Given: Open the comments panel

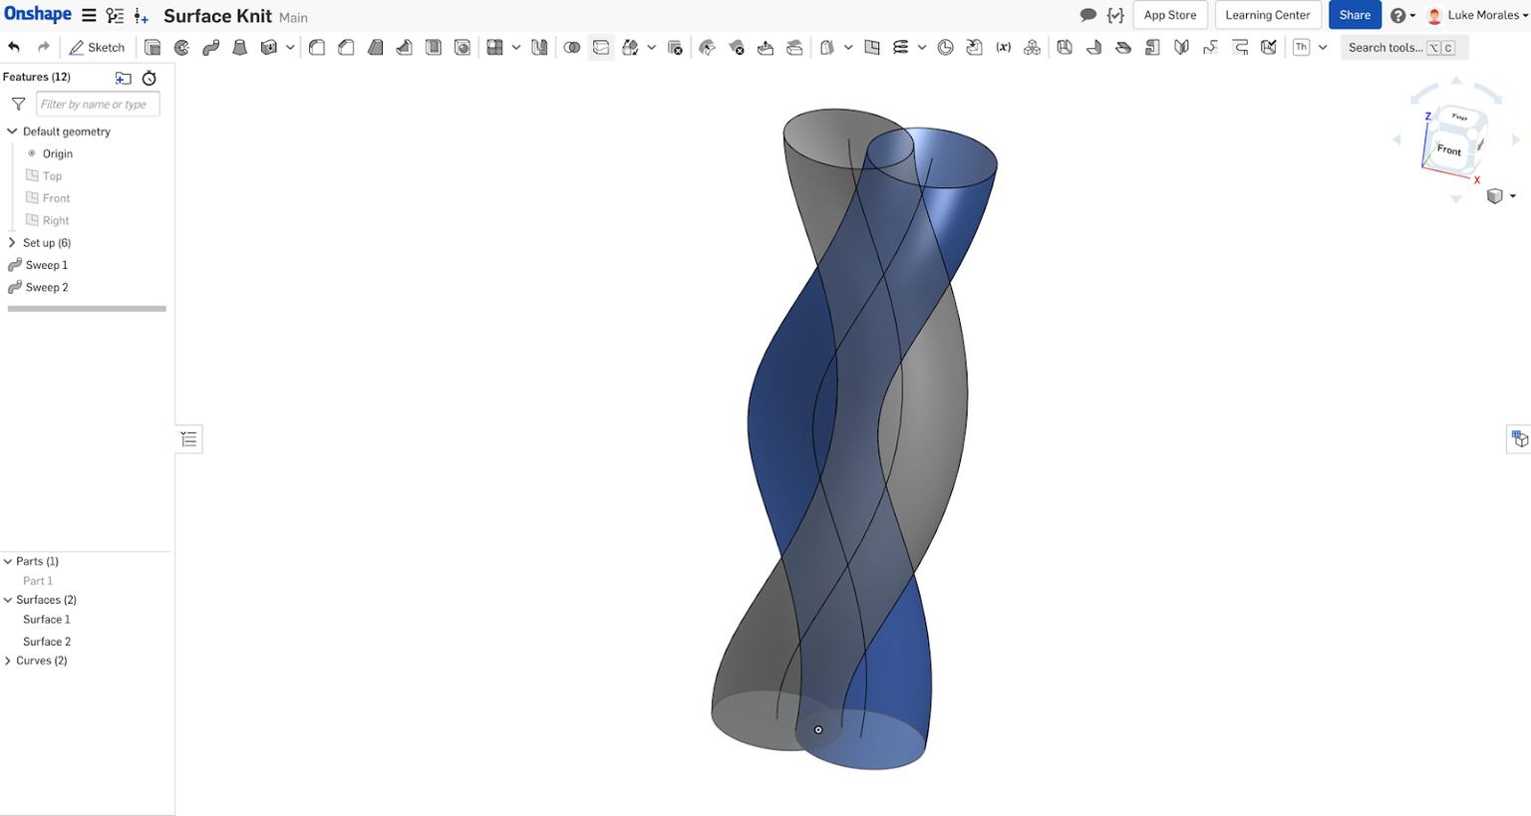Looking at the screenshot, I should pos(1088,15).
